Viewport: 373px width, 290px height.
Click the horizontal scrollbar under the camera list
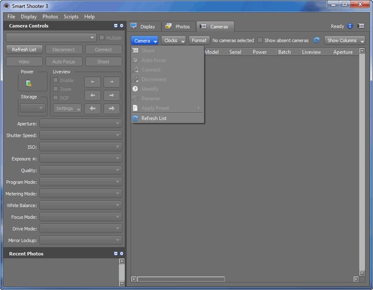point(181,280)
